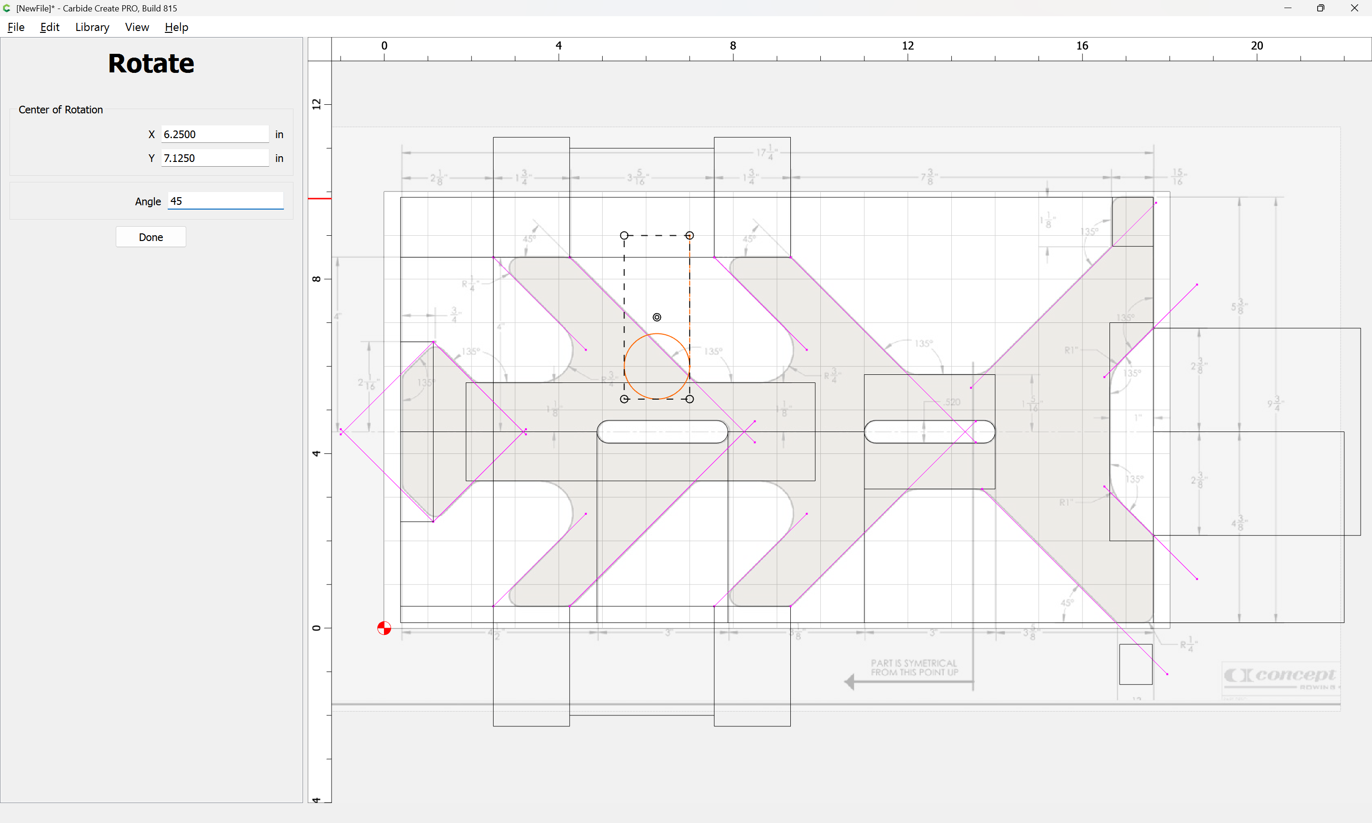The image size is (1372, 823).
Task: Select the orange highlighted circle shape
Action: [656, 366]
